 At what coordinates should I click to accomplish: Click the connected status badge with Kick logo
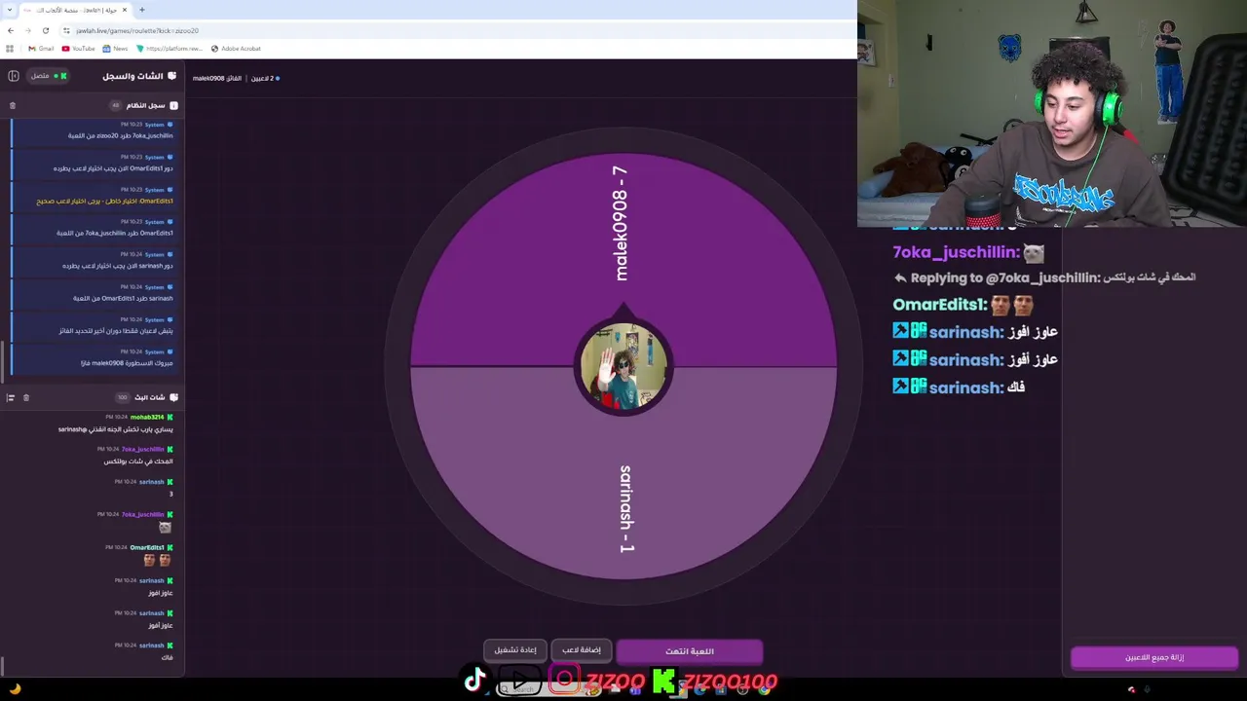[x=48, y=76]
